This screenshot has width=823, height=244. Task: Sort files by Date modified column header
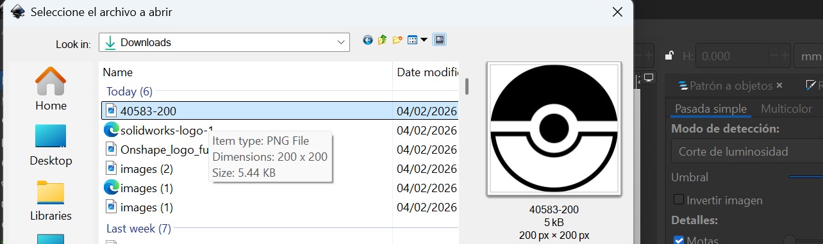(426, 72)
